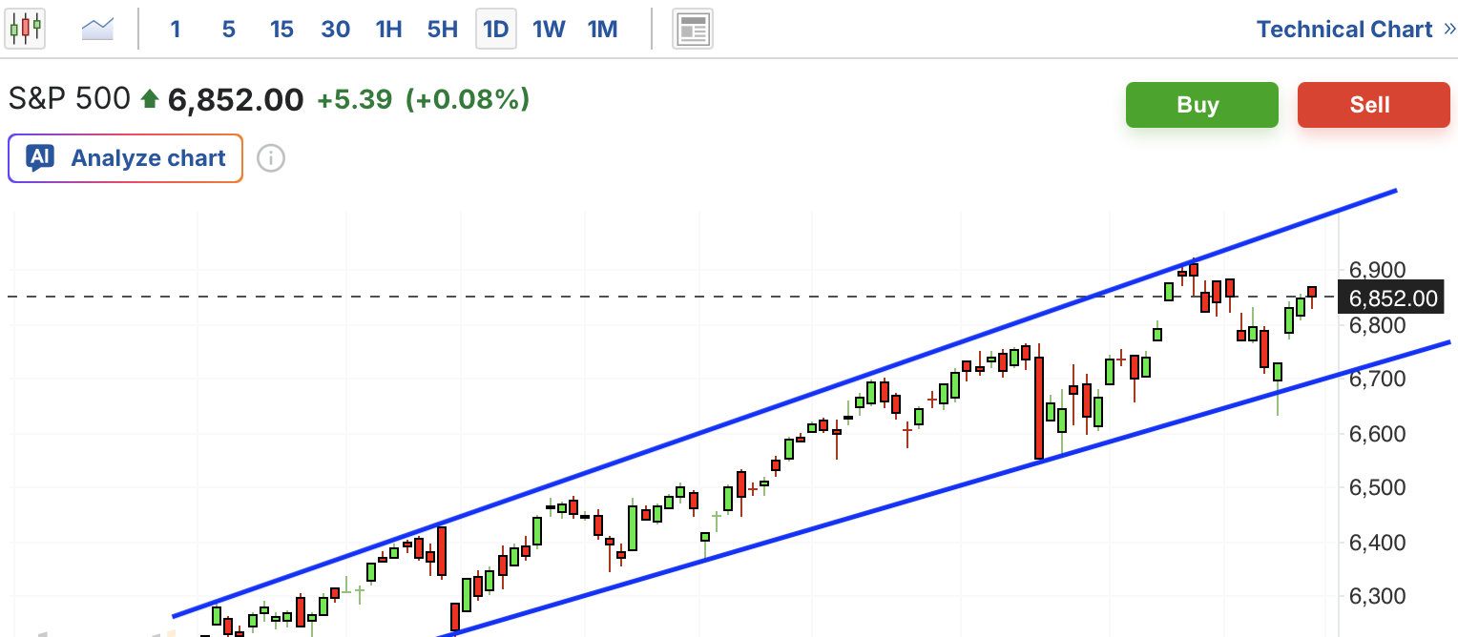Click the 6,400 price axis label
1458x637 pixels.
pyautogui.click(x=1379, y=543)
